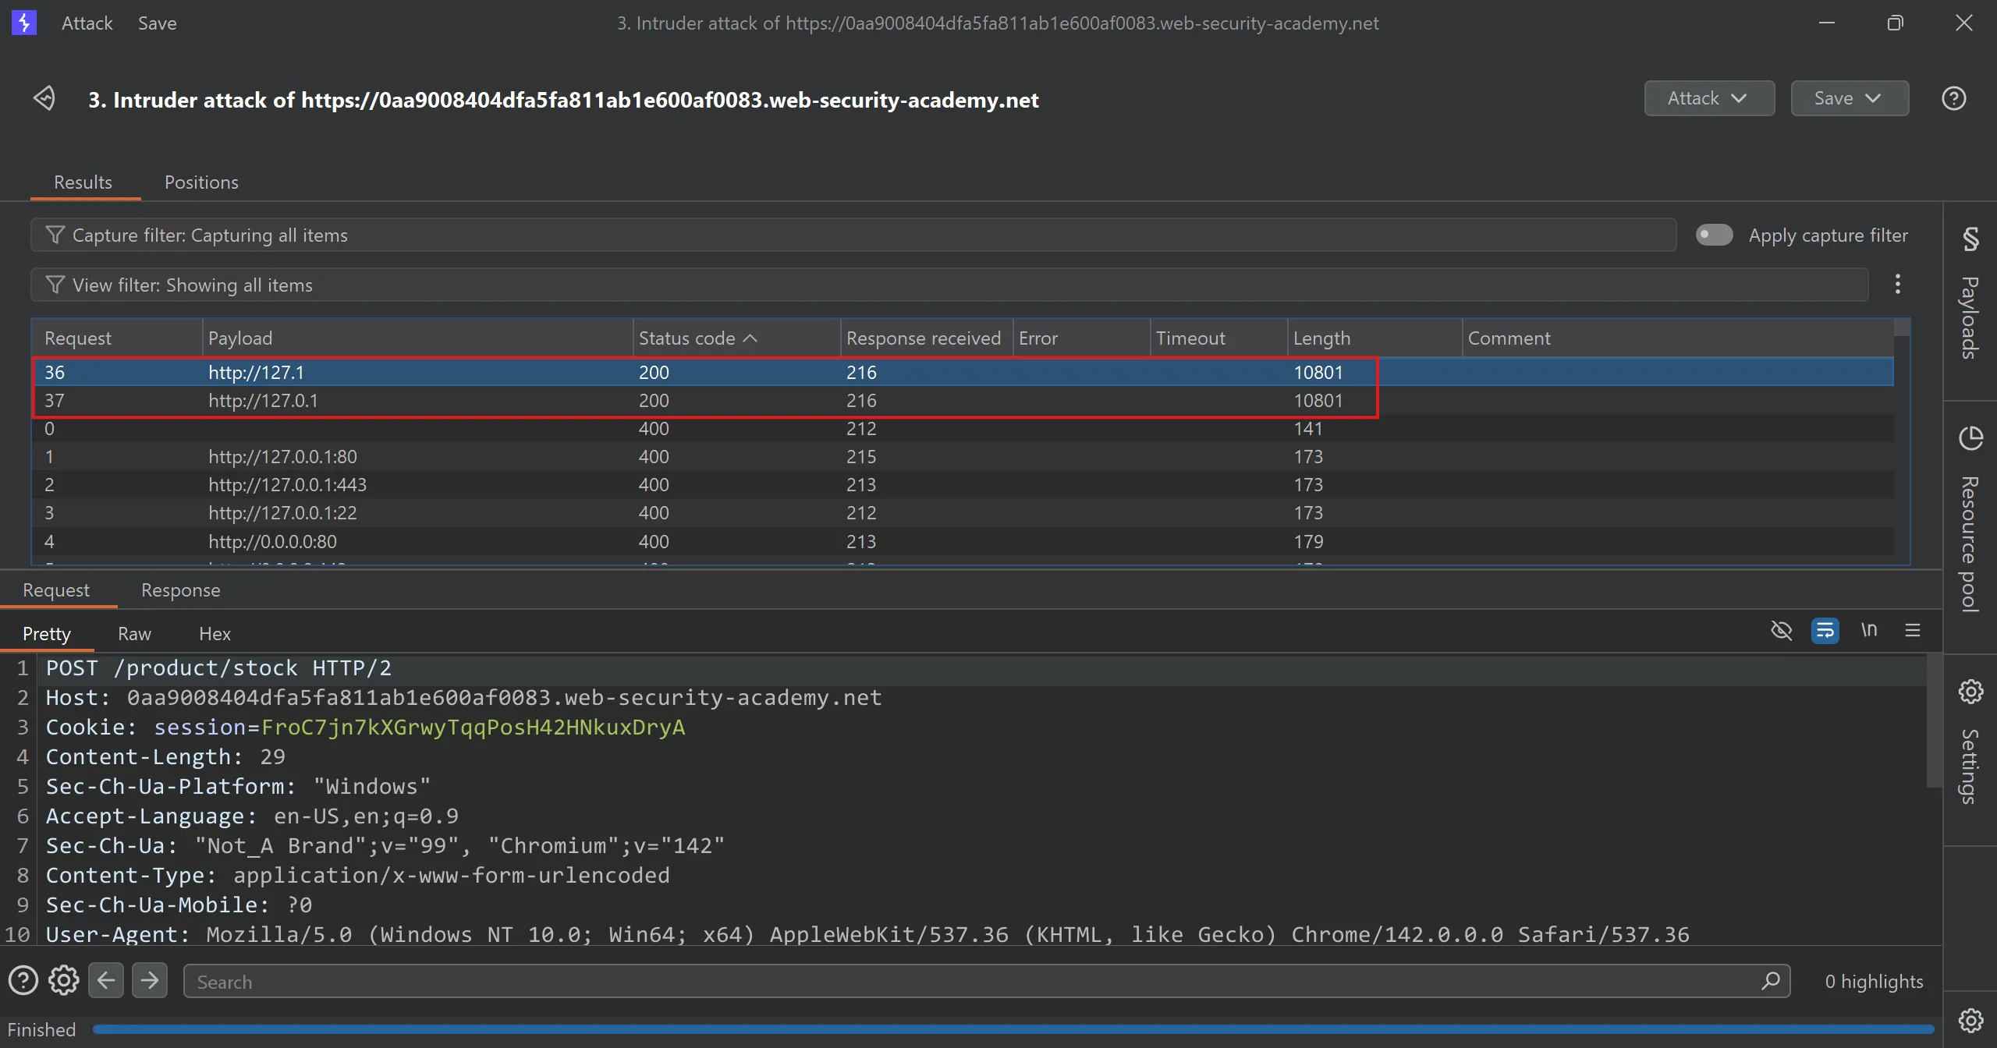Click the three-dot view filter options menu
This screenshot has width=1997, height=1048.
click(x=1897, y=285)
